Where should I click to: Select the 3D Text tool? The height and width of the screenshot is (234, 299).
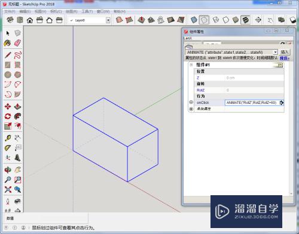(x=17, y=158)
